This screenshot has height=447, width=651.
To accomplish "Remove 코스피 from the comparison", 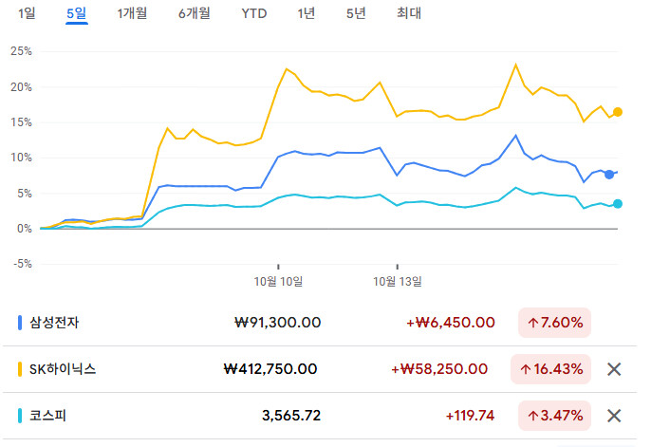I will [614, 416].
